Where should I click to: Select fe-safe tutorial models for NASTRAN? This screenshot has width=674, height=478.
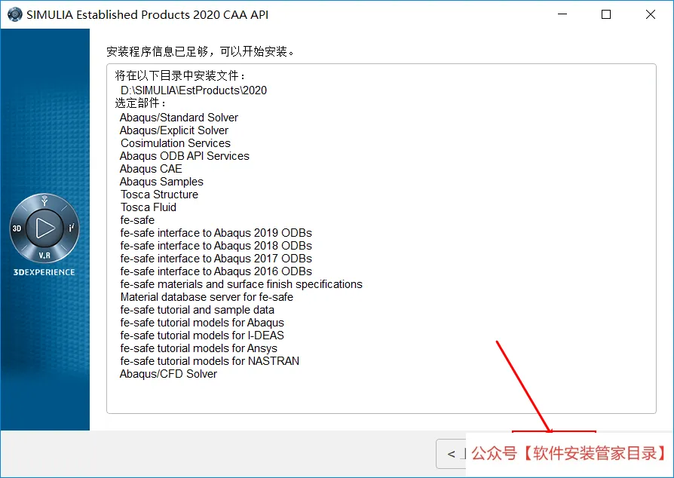[210, 361]
